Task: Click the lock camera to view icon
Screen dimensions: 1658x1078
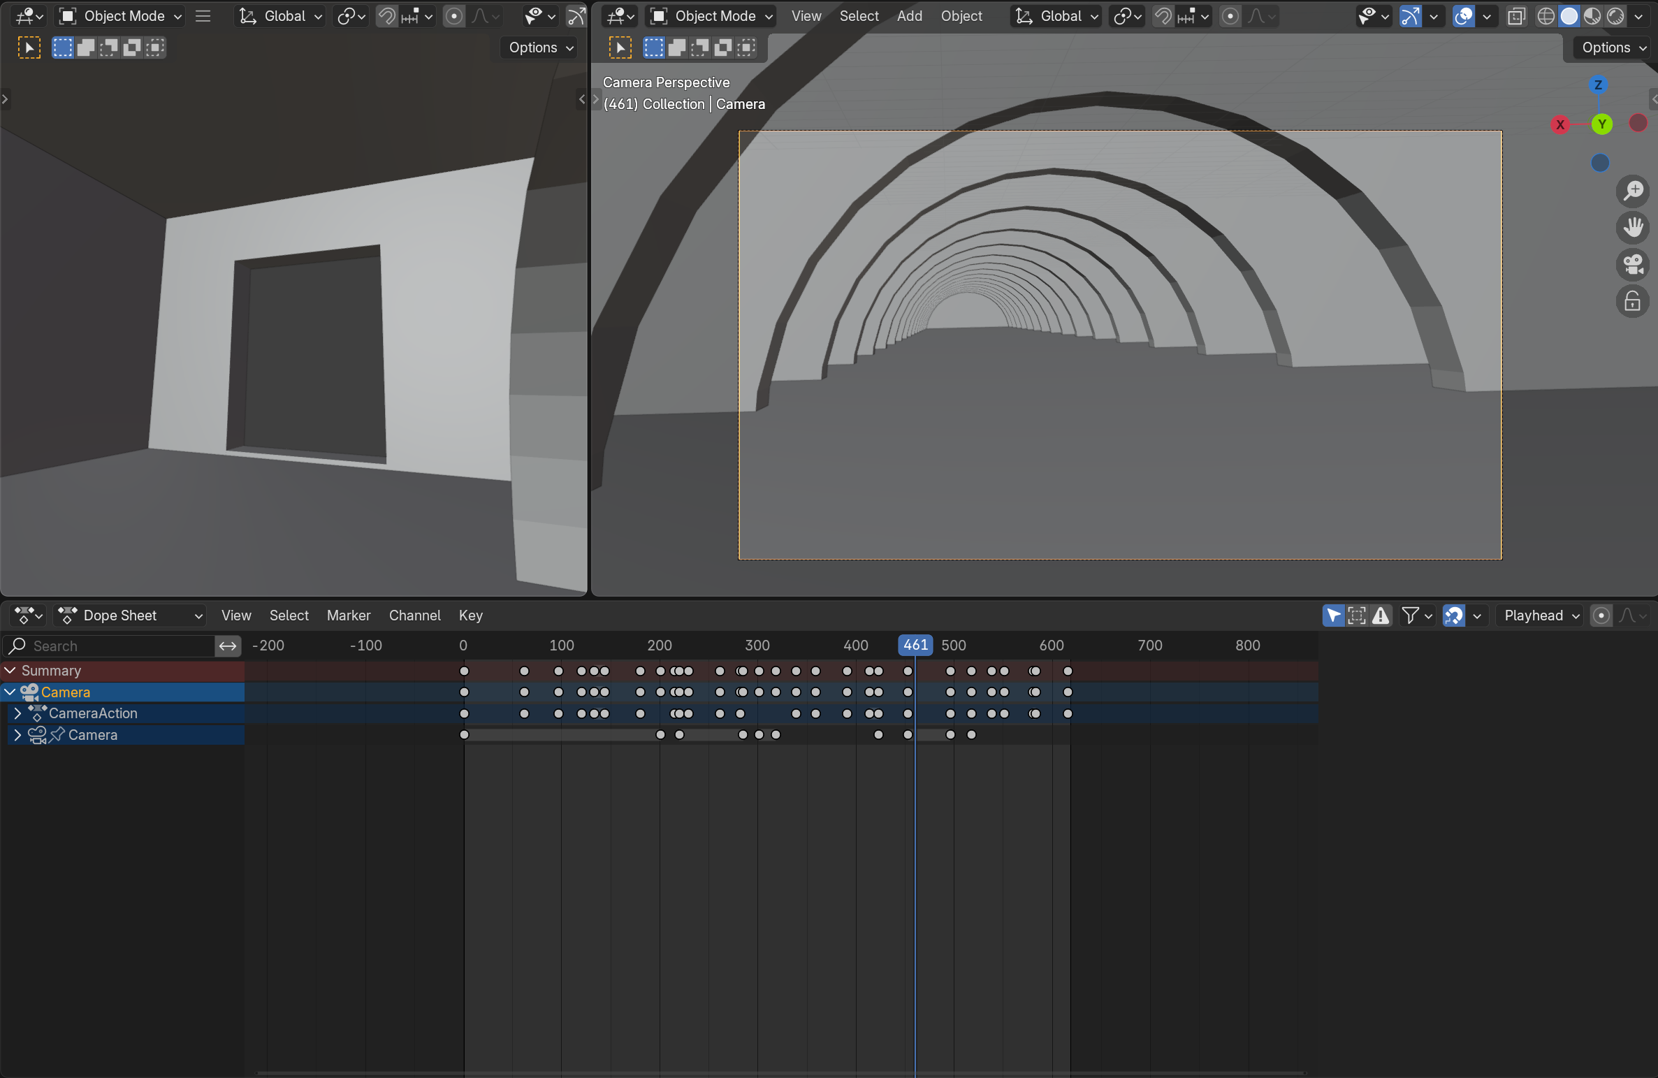Action: (x=1633, y=301)
